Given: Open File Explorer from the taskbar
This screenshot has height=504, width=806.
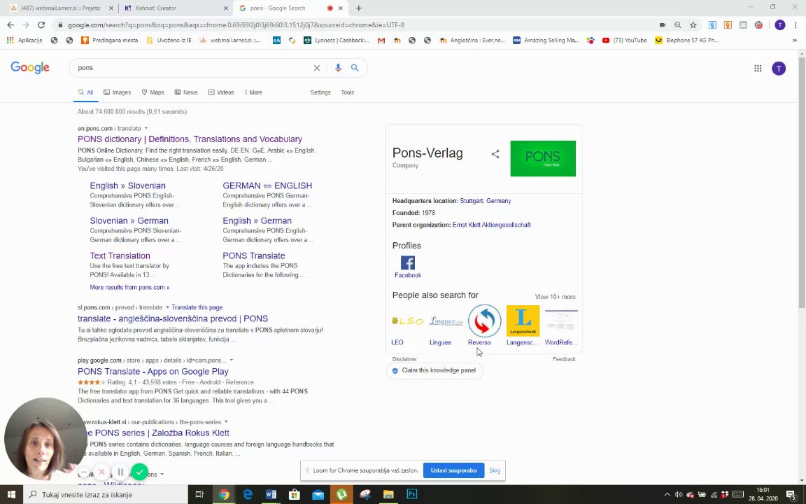Looking at the screenshot, I should point(388,494).
